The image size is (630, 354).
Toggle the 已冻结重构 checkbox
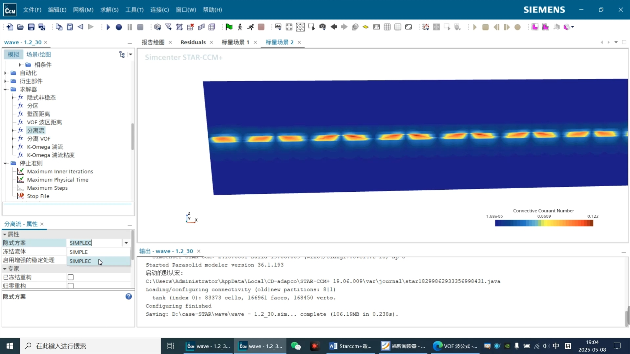tap(71, 277)
